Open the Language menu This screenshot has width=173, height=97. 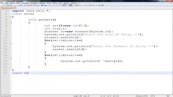tap(34, 3)
